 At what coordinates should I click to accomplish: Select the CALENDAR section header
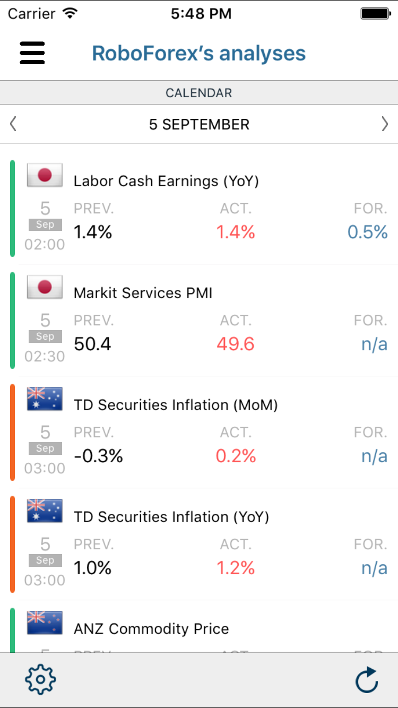click(199, 93)
